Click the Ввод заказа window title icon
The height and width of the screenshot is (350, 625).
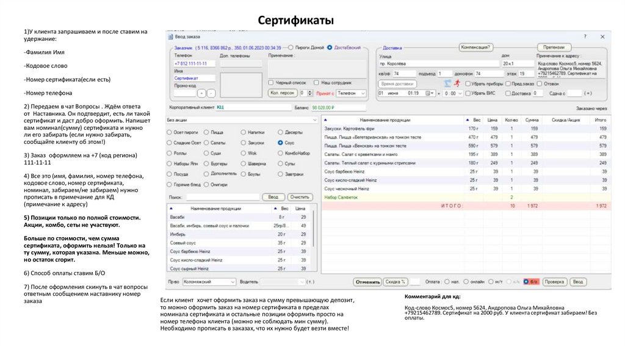point(171,37)
